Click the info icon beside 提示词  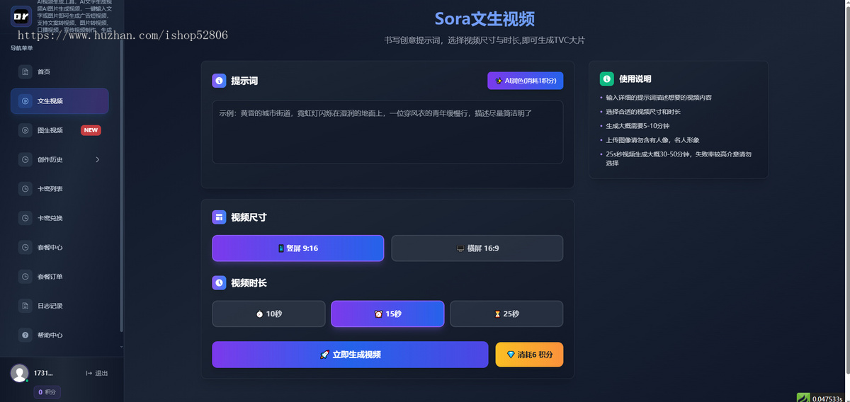point(219,81)
